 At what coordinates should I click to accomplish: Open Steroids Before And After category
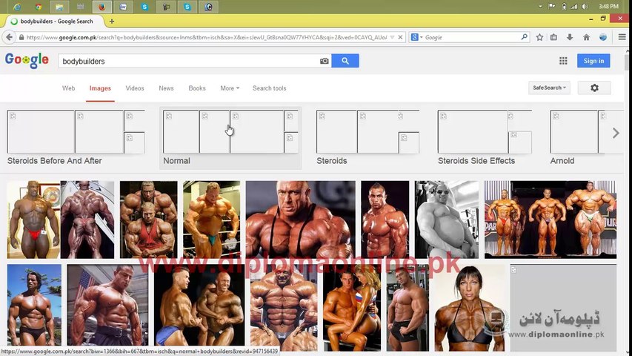tap(76, 137)
